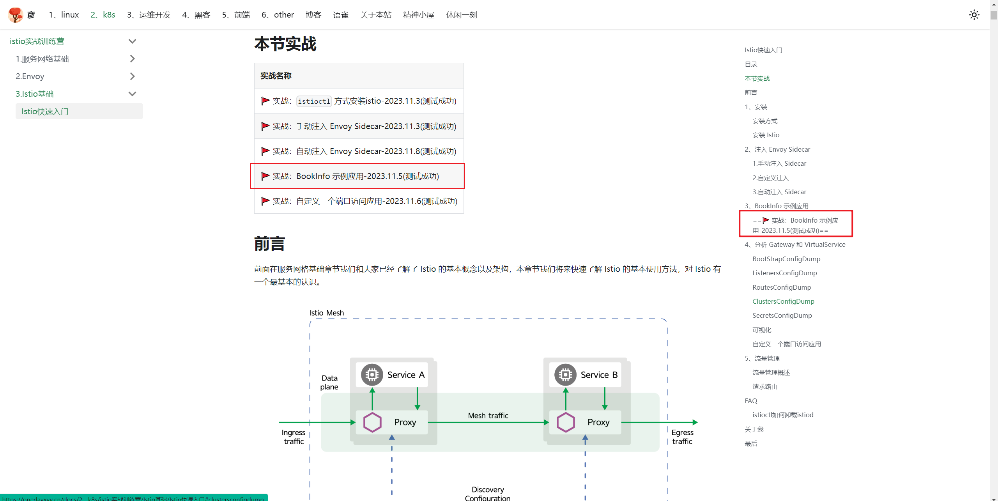Jump to ListenersConfigDump outline entry

point(784,273)
